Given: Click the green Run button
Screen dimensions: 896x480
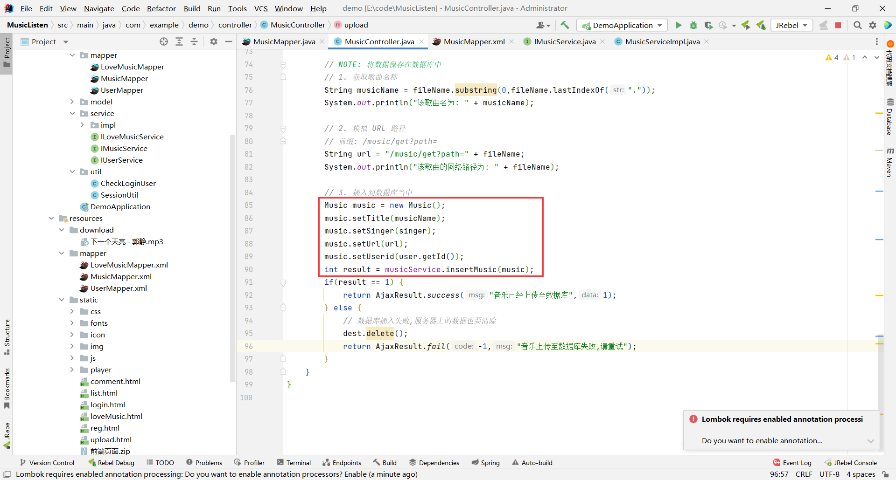Looking at the screenshot, I should tap(679, 25).
